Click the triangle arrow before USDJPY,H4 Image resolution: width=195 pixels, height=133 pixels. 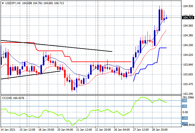click(3, 3)
